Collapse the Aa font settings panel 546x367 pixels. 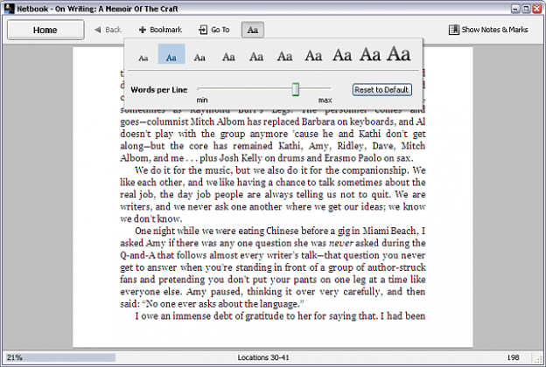[252, 30]
